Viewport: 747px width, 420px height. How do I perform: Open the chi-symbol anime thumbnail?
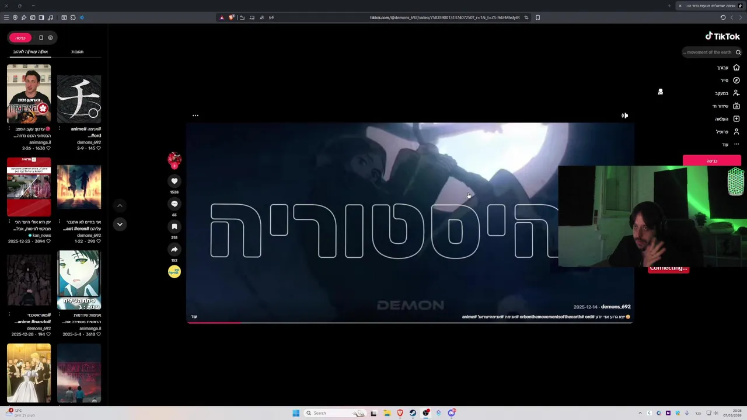79,99
